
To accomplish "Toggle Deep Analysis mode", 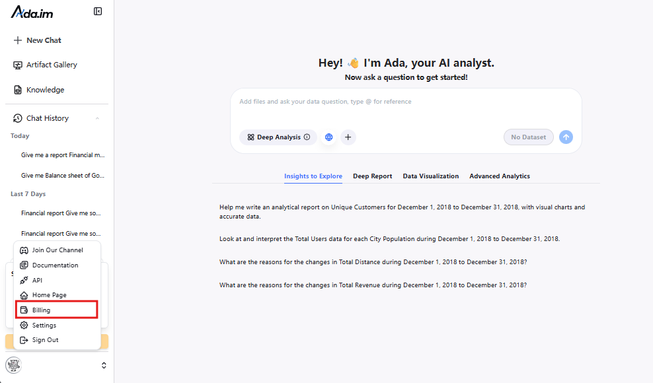I will pyautogui.click(x=278, y=137).
